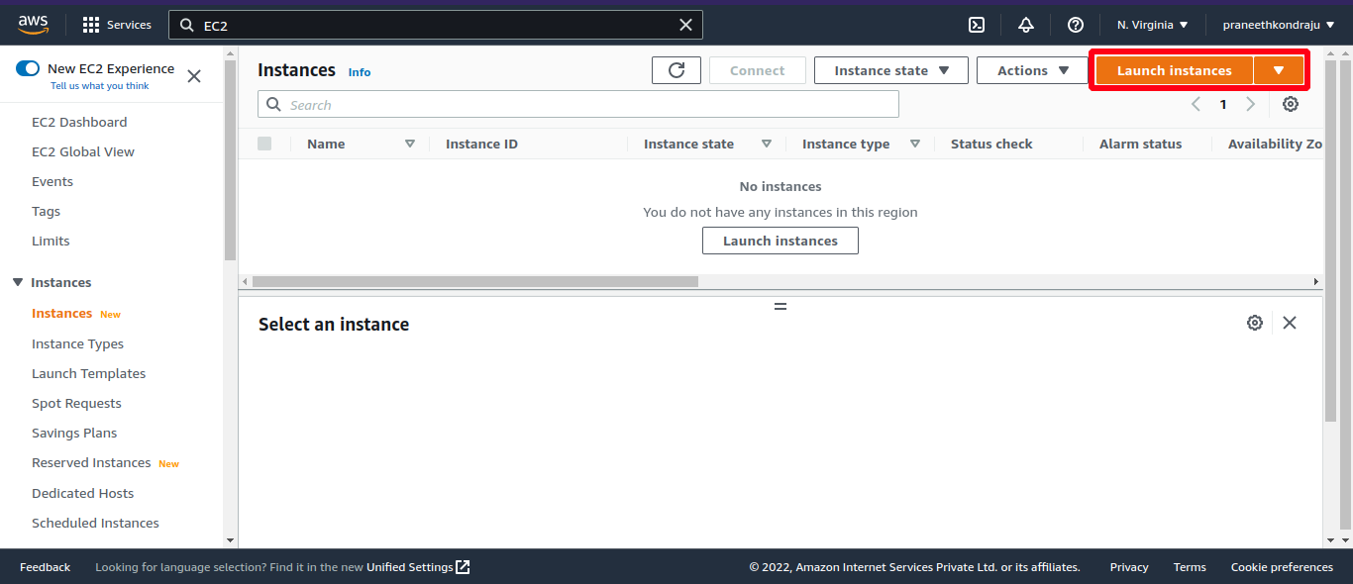The image size is (1353, 584).
Task: Click the AWS logo home icon
Action: click(33, 24)
